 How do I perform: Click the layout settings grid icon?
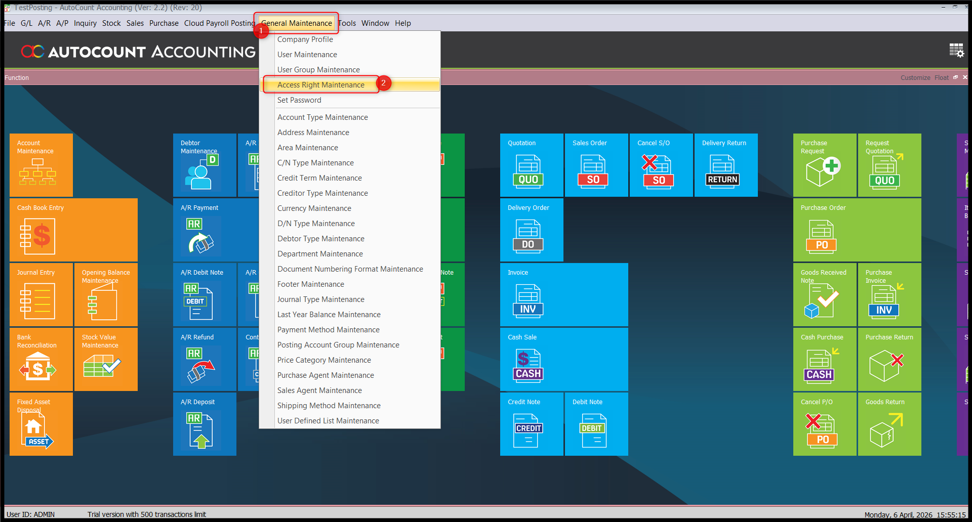[x=956, y=50]
